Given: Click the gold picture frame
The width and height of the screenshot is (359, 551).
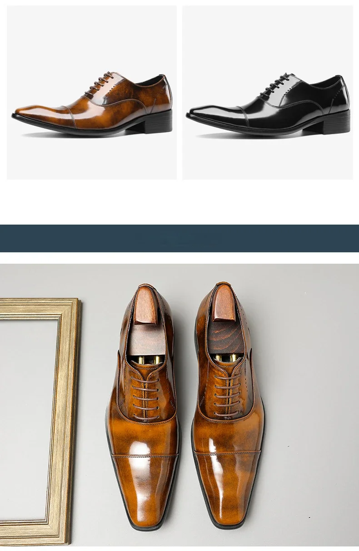Looking at the screenshot, I should coord(40,421).
